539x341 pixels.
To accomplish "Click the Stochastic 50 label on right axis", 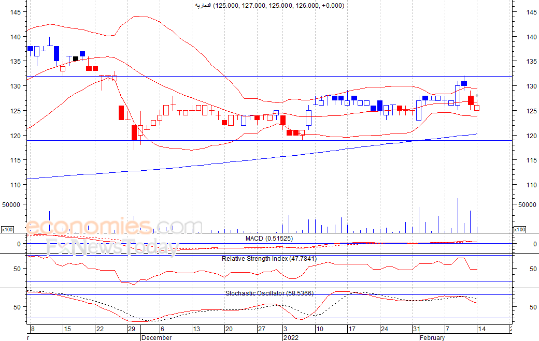I will coord(533,307).
